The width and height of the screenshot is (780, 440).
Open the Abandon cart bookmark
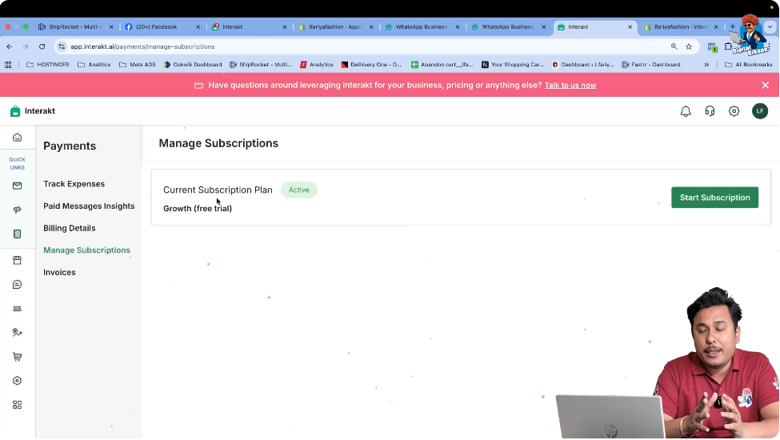pyautogui.click(x=442, y=65)
